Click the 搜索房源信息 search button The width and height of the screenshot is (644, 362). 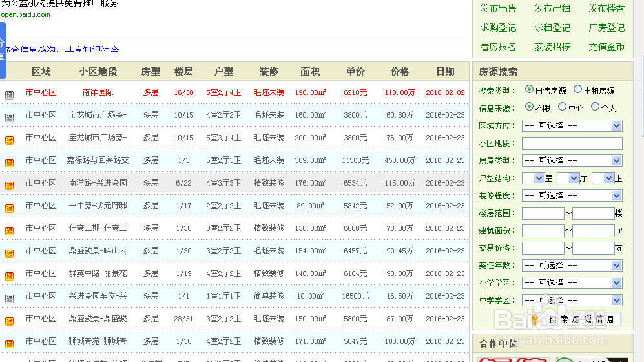point(575,319)
